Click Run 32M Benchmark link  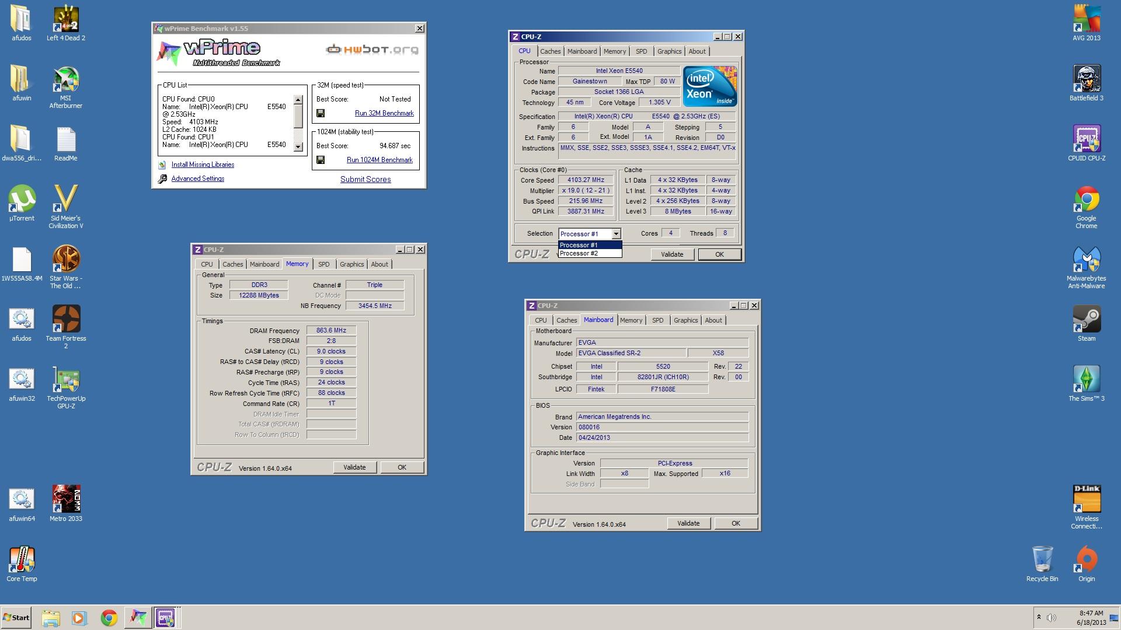[384, 113]
